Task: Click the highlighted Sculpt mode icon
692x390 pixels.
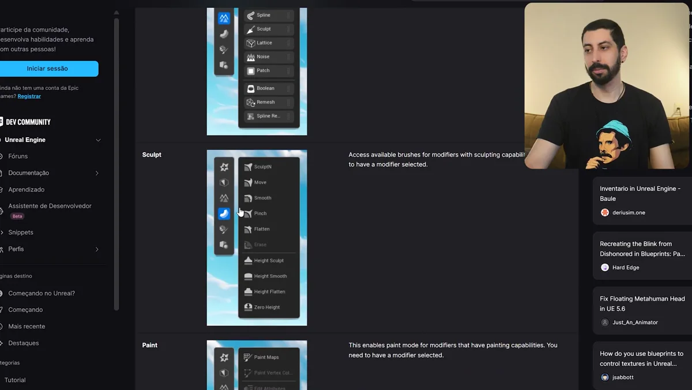Action: [x=224, y=213]
